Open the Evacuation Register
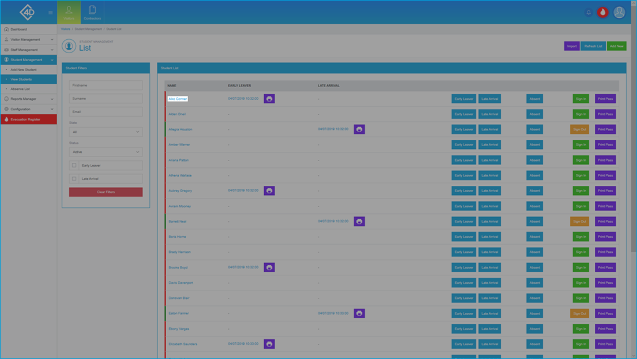The width and height of the screenshot is (637, 359). click(28, 119)
